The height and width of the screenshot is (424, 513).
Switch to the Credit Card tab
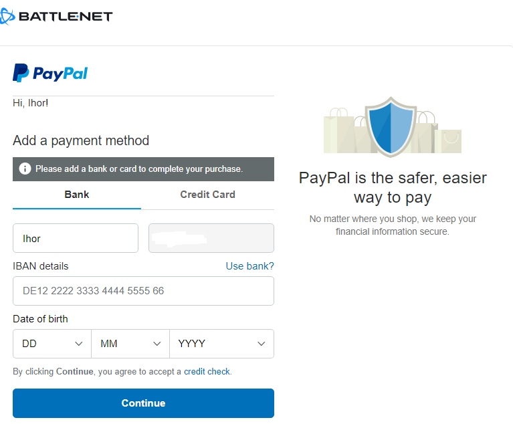[x=207, y=195]
